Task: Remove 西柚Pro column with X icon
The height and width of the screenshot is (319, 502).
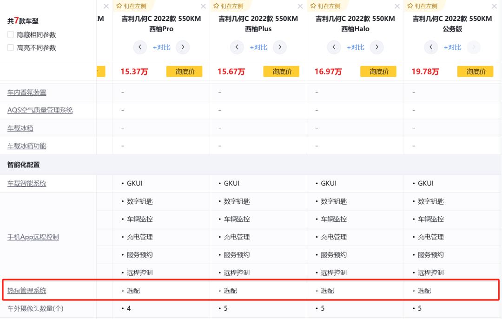Action: [203, 6]
